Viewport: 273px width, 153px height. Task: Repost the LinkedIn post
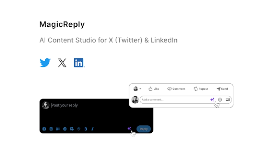[x=201, y=89]
